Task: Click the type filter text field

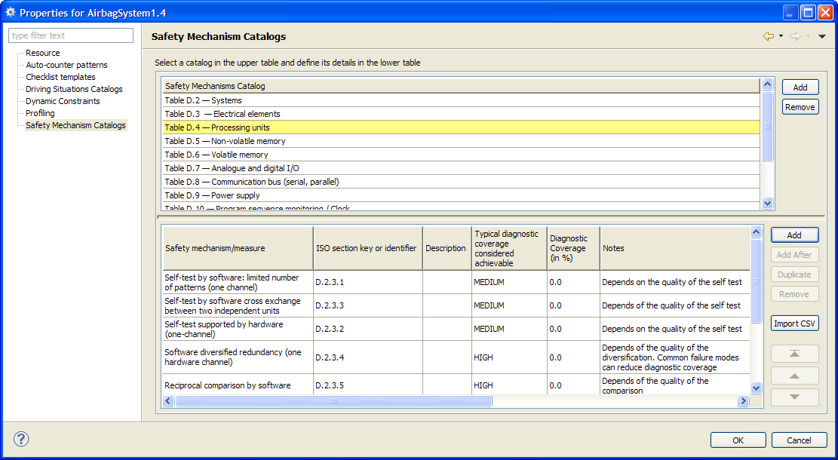Action: [71, 35]
